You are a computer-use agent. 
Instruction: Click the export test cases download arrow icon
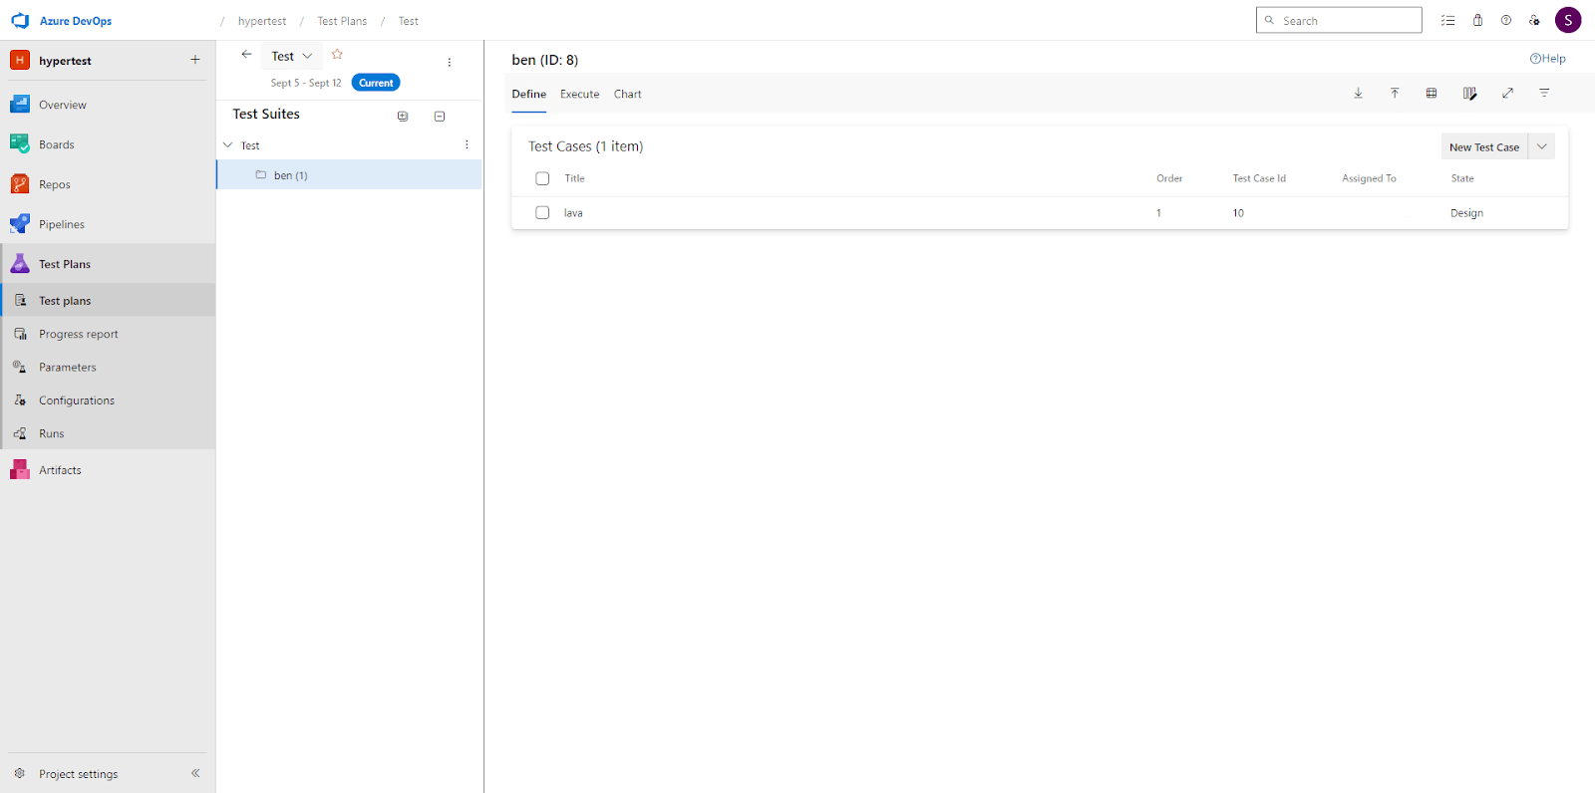1358,93
